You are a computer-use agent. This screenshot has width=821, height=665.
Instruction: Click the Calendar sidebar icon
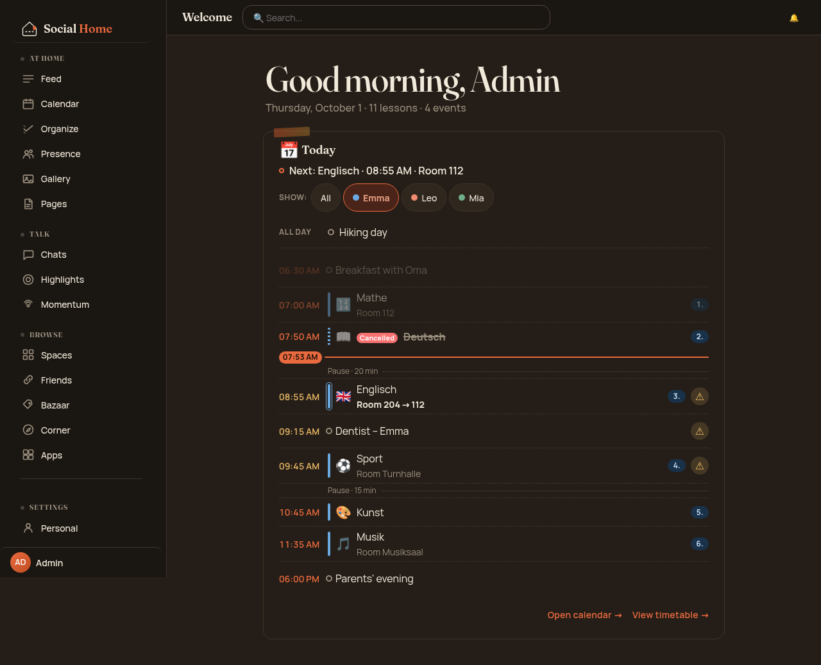(28, 104)
